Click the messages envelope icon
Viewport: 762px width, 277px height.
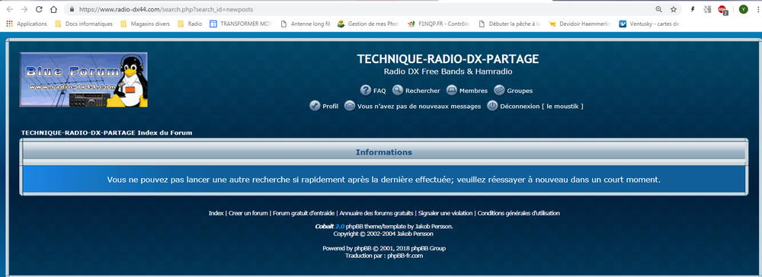pos(350,106)
